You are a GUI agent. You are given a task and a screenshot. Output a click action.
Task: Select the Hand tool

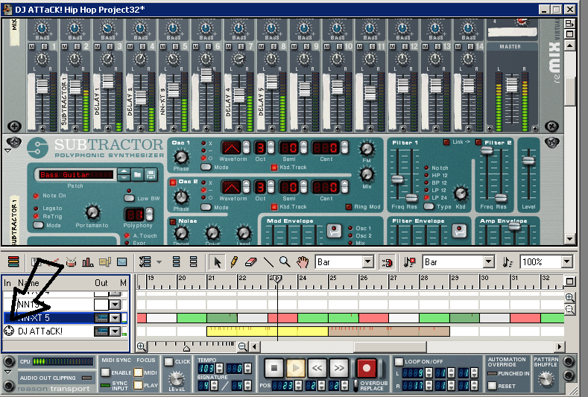[x=303, y=261]
